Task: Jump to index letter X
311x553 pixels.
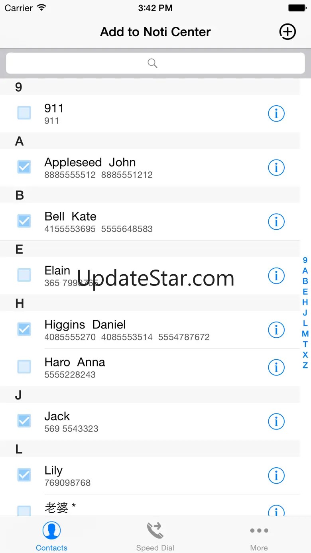Action: coord(305,354)
